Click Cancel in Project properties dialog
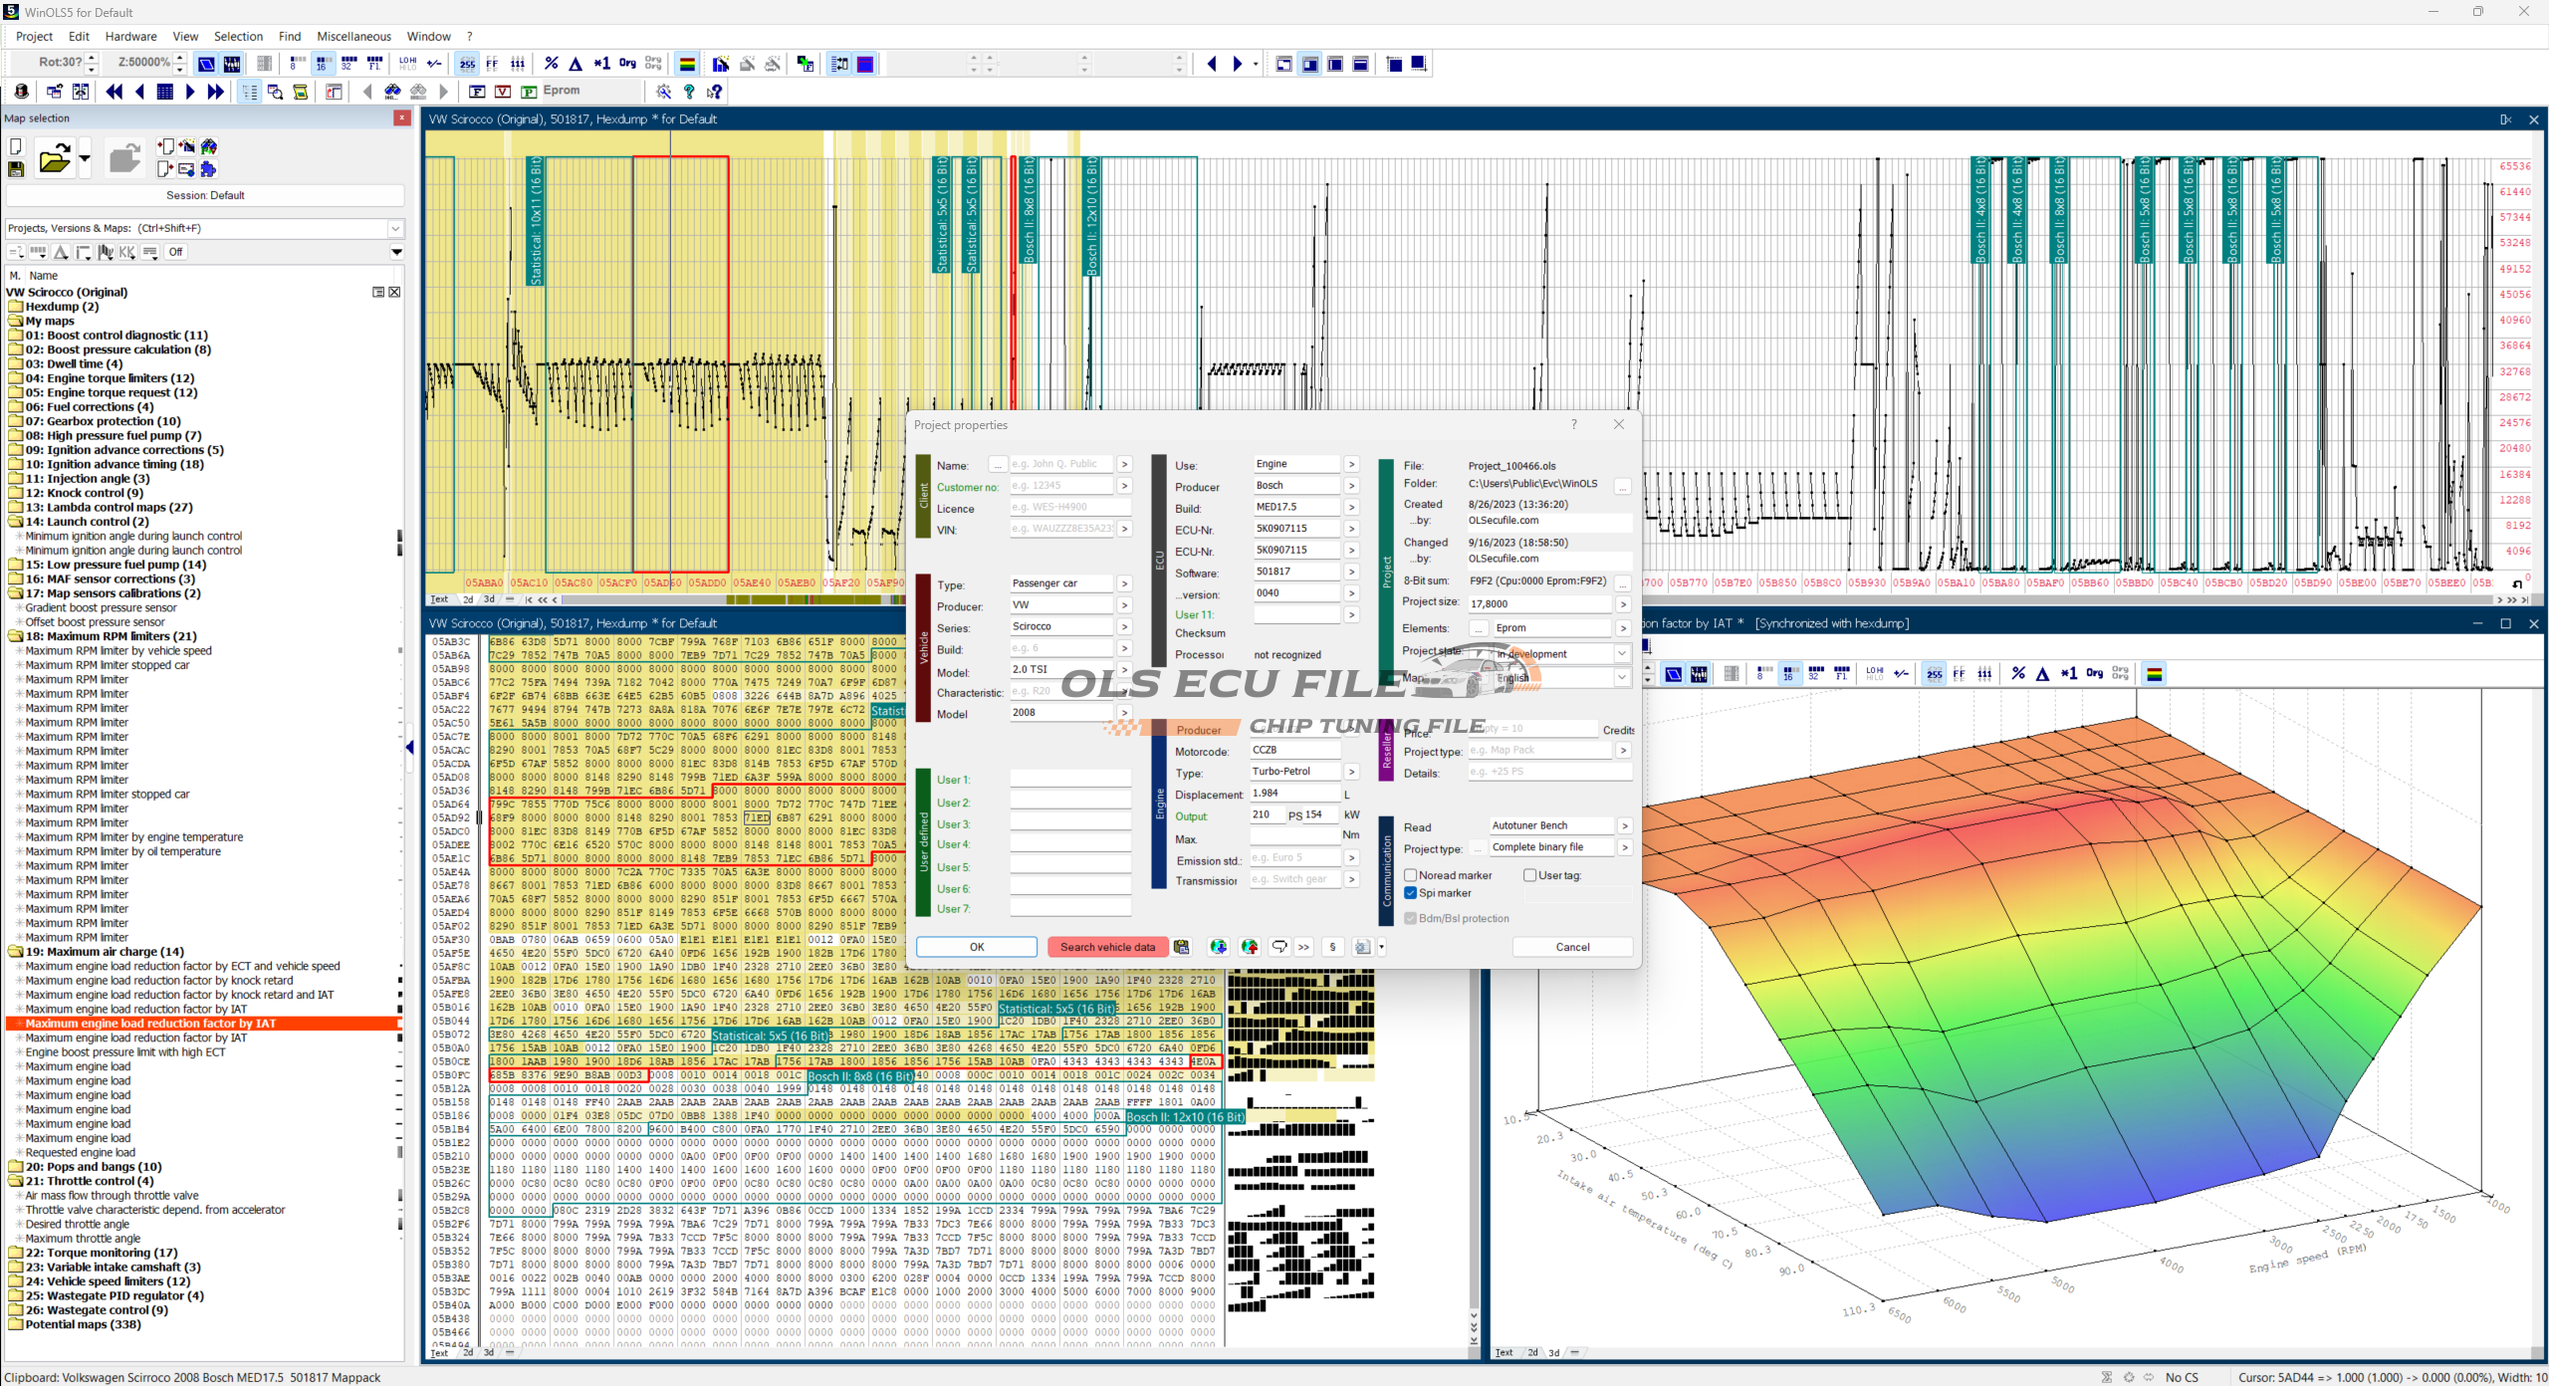Viewport: 2549px width, 1386px height. point(1571,947)
